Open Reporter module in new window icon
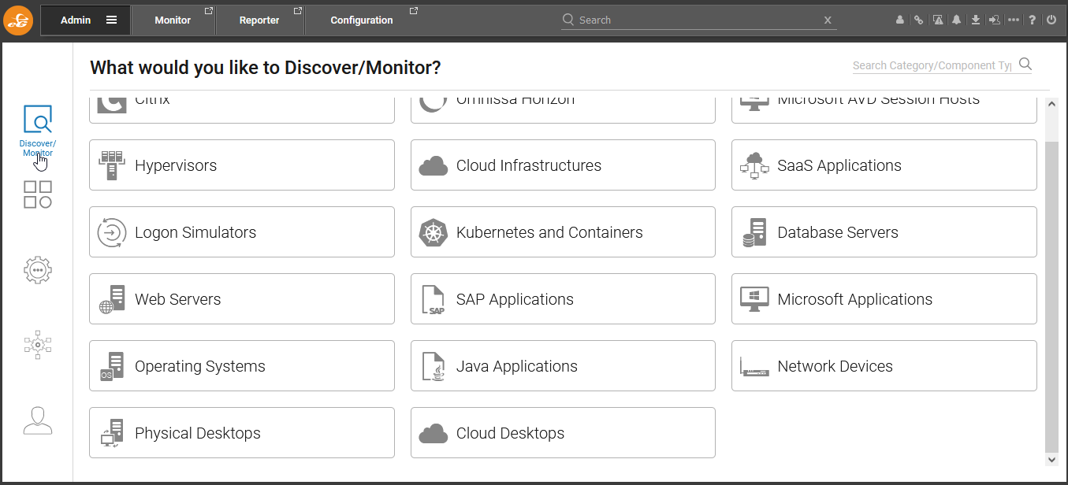 tap(298, 11)
